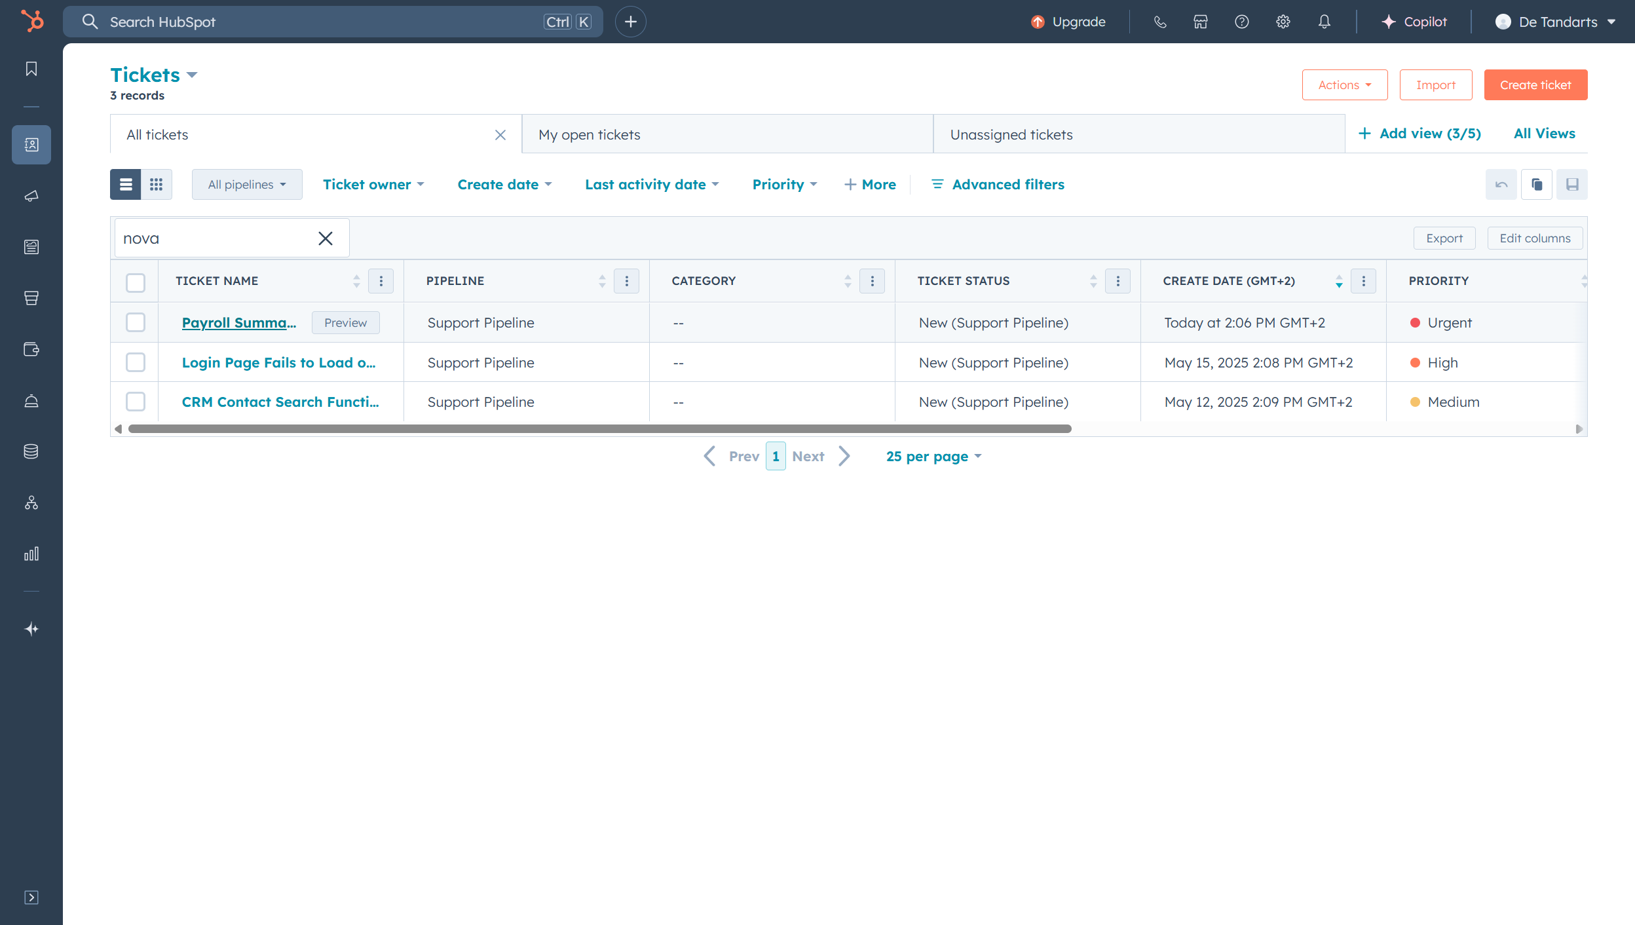Open the settings gear icon

[x=1283, y=22]
